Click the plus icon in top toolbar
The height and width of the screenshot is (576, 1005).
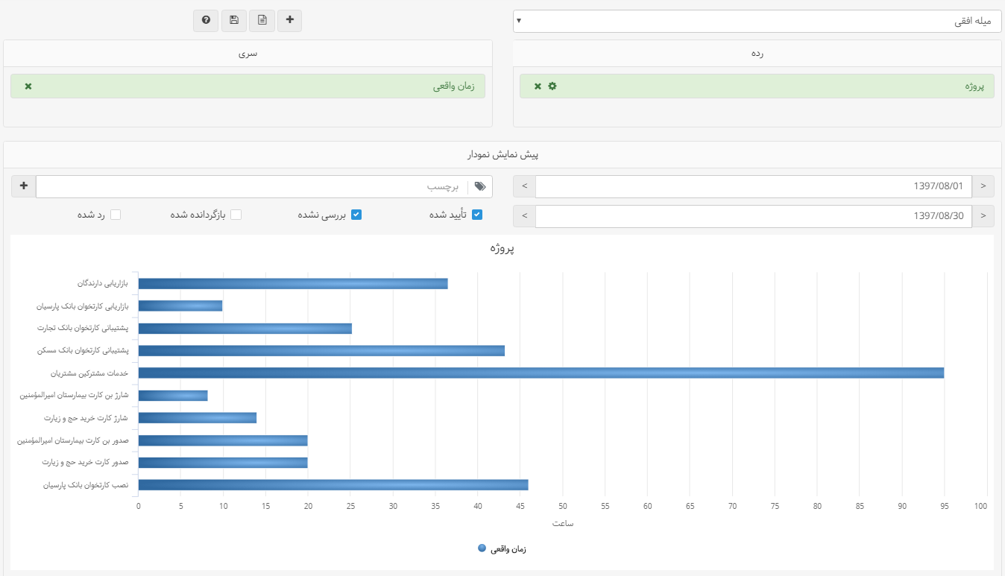[x=289, y=21]
